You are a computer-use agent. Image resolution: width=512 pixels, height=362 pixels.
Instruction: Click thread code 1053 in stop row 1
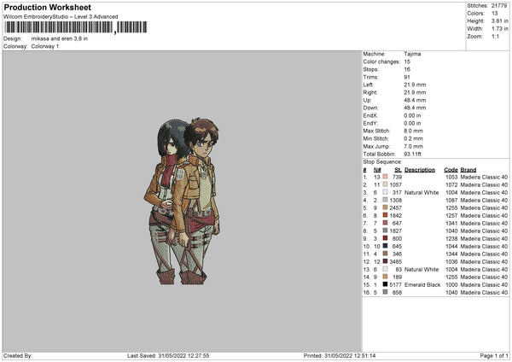pos(451,177)
